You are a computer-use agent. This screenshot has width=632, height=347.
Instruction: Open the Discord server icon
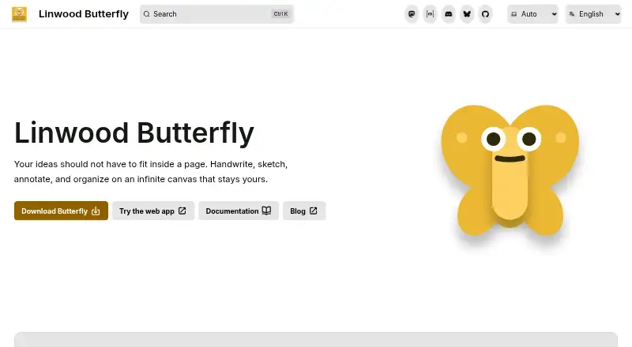tap(448, 14)
